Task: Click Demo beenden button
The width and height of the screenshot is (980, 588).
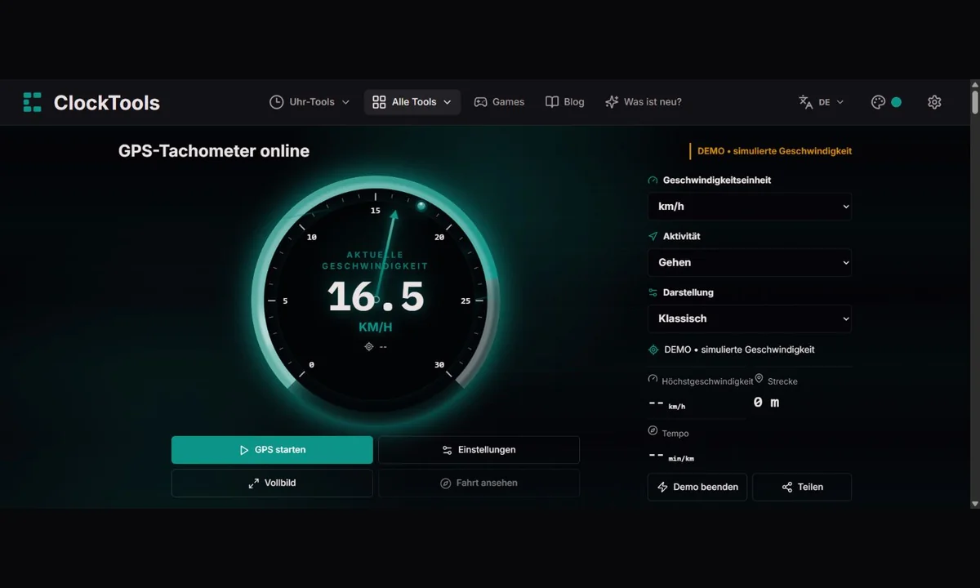Action: click(697, 487)
